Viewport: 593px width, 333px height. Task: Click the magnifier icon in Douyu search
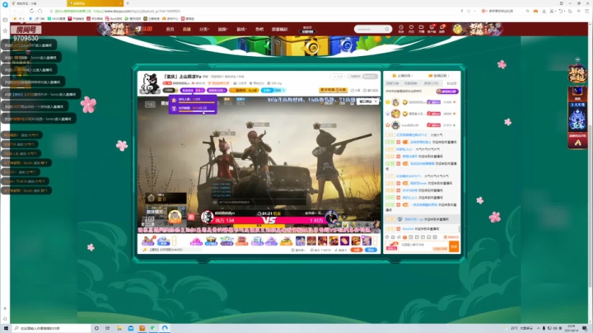(x=387, y=29)
